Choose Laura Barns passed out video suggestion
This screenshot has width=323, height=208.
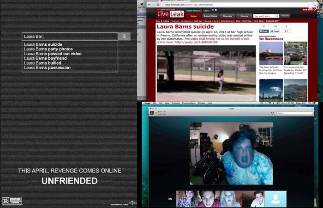pyautogui.click(x=53, y=54)
